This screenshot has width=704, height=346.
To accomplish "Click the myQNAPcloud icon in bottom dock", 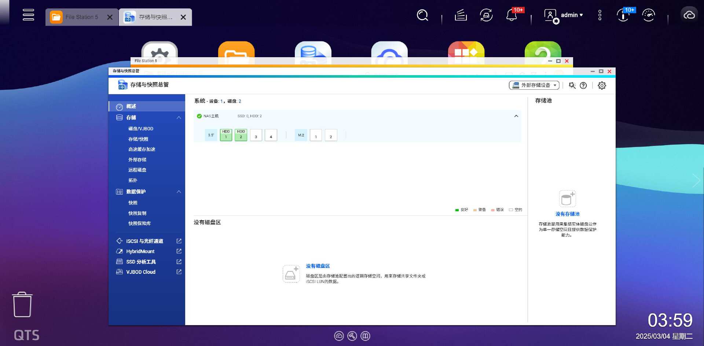I will pos(339,336).
